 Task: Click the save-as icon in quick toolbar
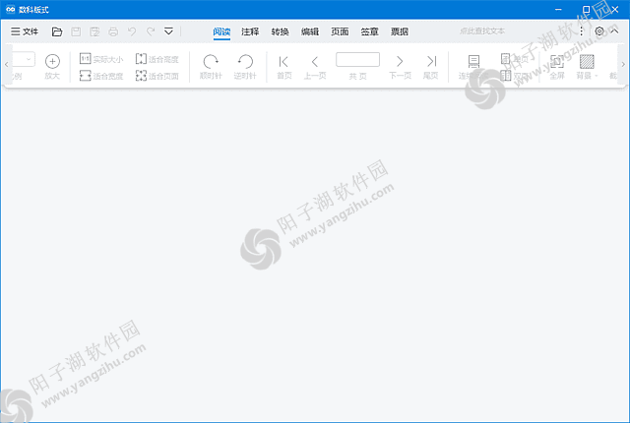click(x=94, y=31)
